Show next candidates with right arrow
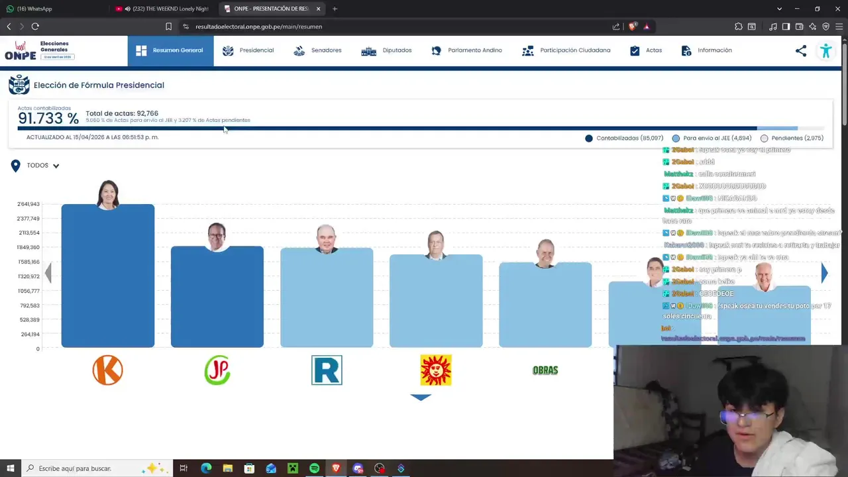The image size is (848, 477). [x=824, y=273]
